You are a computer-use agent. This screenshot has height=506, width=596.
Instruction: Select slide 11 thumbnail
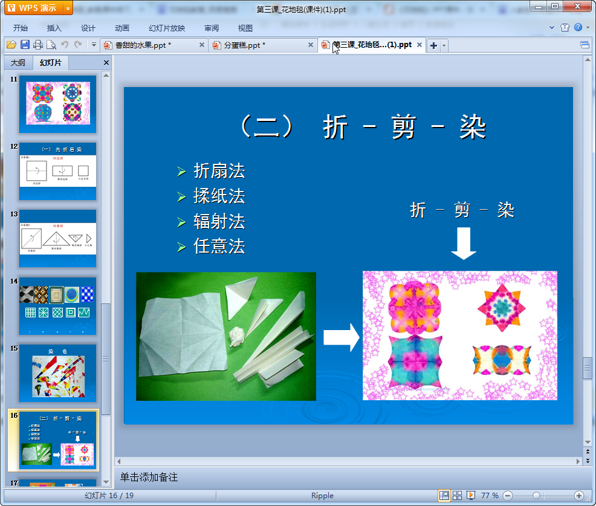(x=58, y=104)
